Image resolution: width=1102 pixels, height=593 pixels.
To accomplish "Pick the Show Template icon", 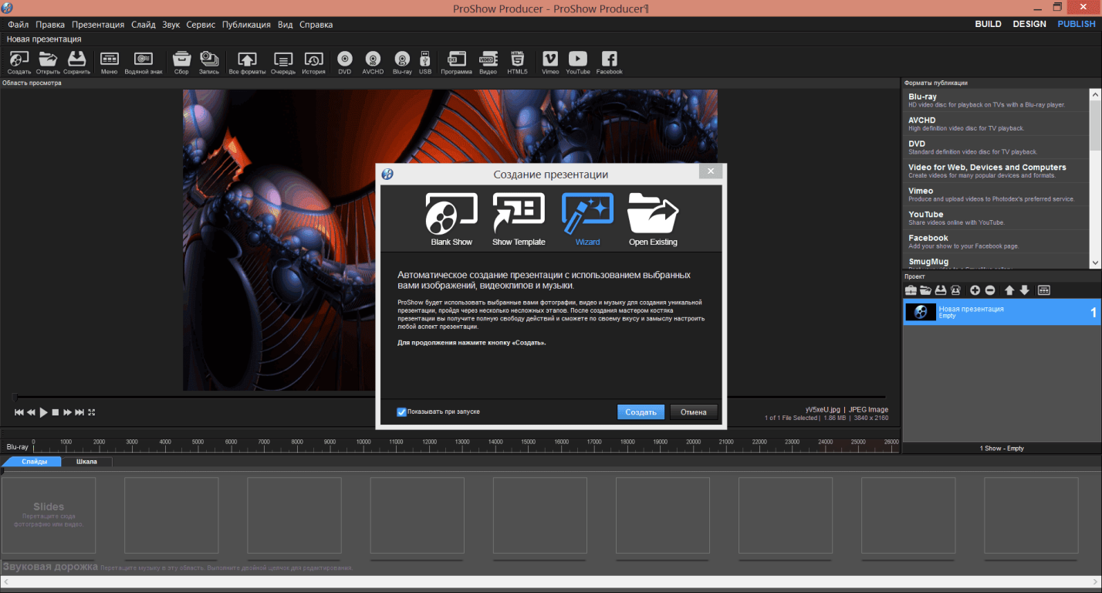I will pyautogui.click(x=519, y=214).
